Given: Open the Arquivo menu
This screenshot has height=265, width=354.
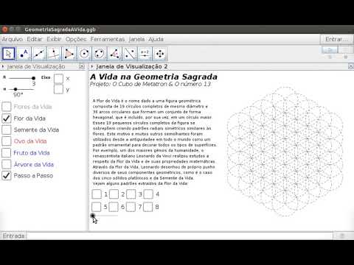Looking at the screenshot, I should click(13, 39).
